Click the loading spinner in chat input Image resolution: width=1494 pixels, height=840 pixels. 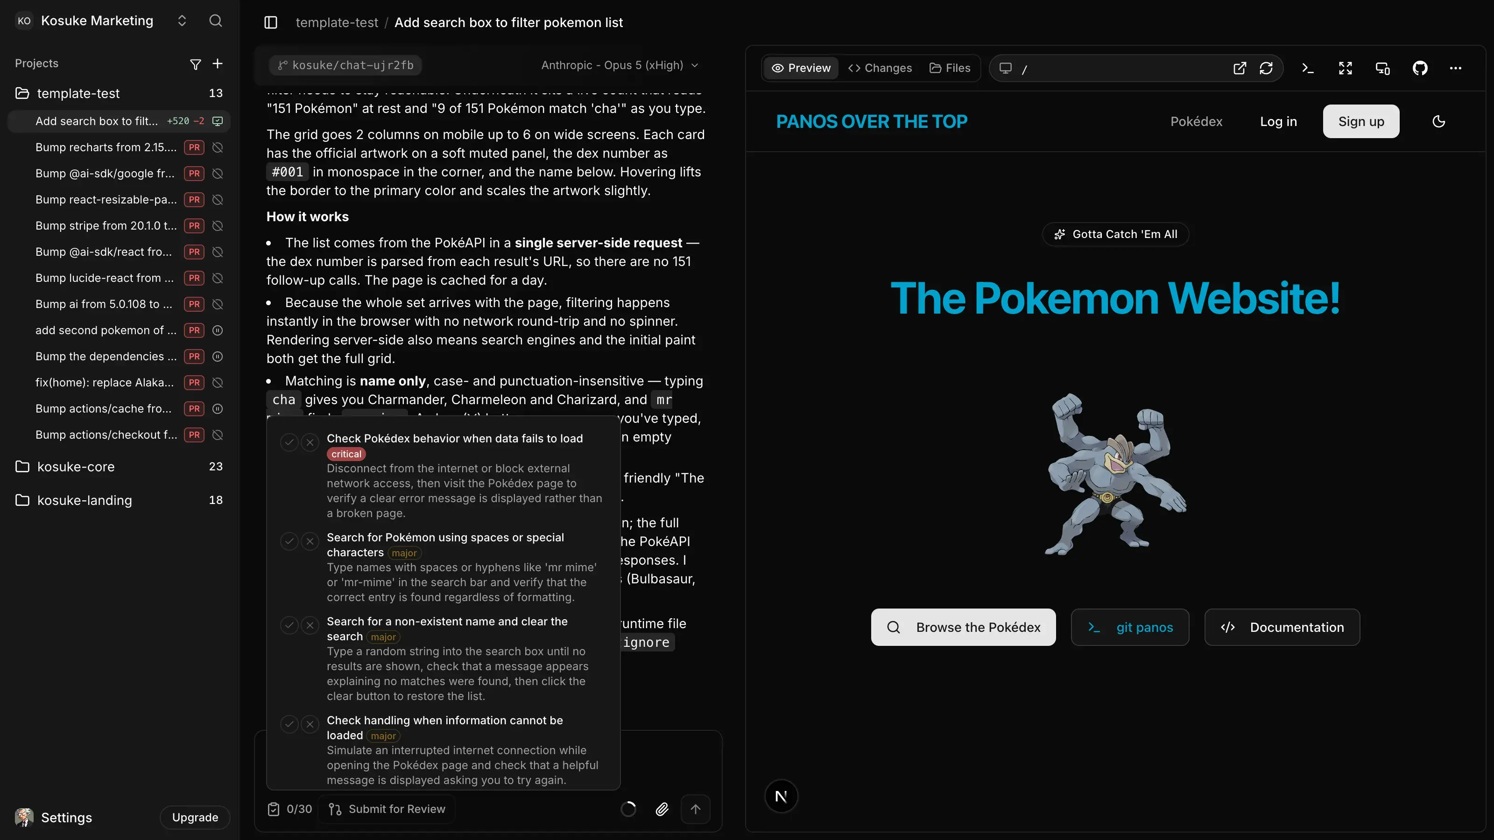point(628,809)
